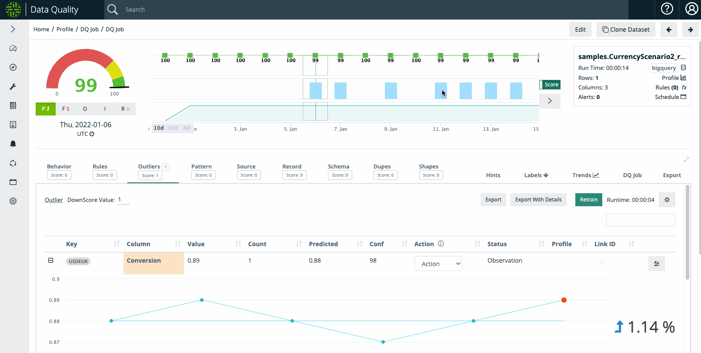Click the Clone Dataset button
The width and height of the screenshot is (701, 353).
pyautogui.click(x=625, y=30)
